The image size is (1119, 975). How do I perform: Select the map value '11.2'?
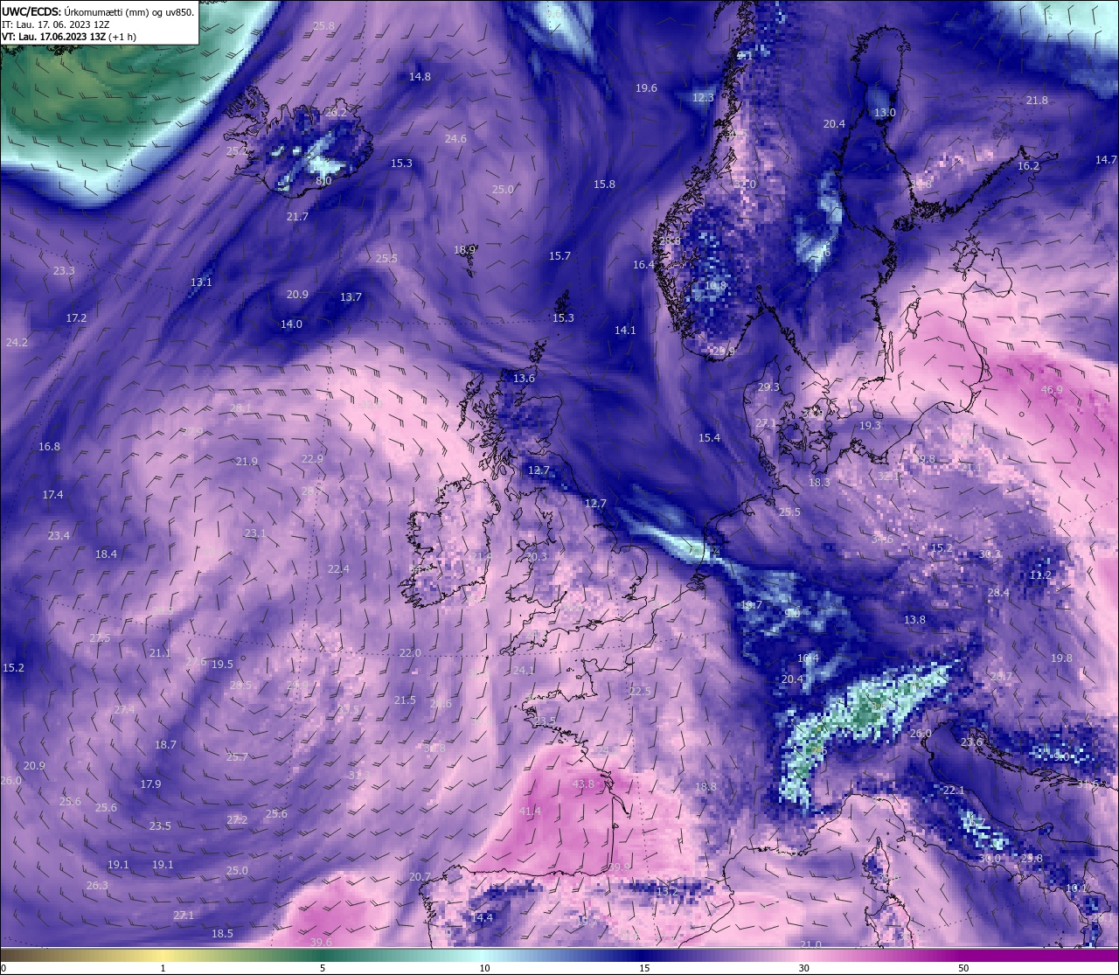coord(1040,575)
